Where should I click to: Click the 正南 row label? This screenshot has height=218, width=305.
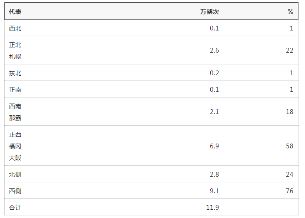pyautogui.click(x=15, y=90)
